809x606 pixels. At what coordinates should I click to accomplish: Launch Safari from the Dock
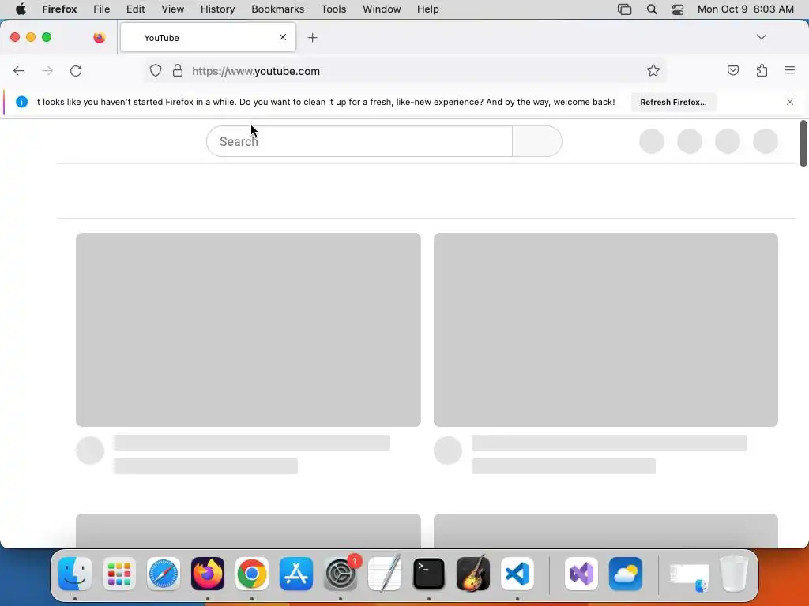pos(164,574)
